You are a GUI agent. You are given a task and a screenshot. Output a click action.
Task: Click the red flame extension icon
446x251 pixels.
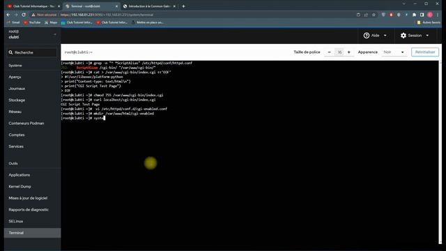pos(392,15)
